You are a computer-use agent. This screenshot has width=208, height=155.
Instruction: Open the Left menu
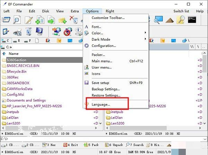[x=6, y=11]
